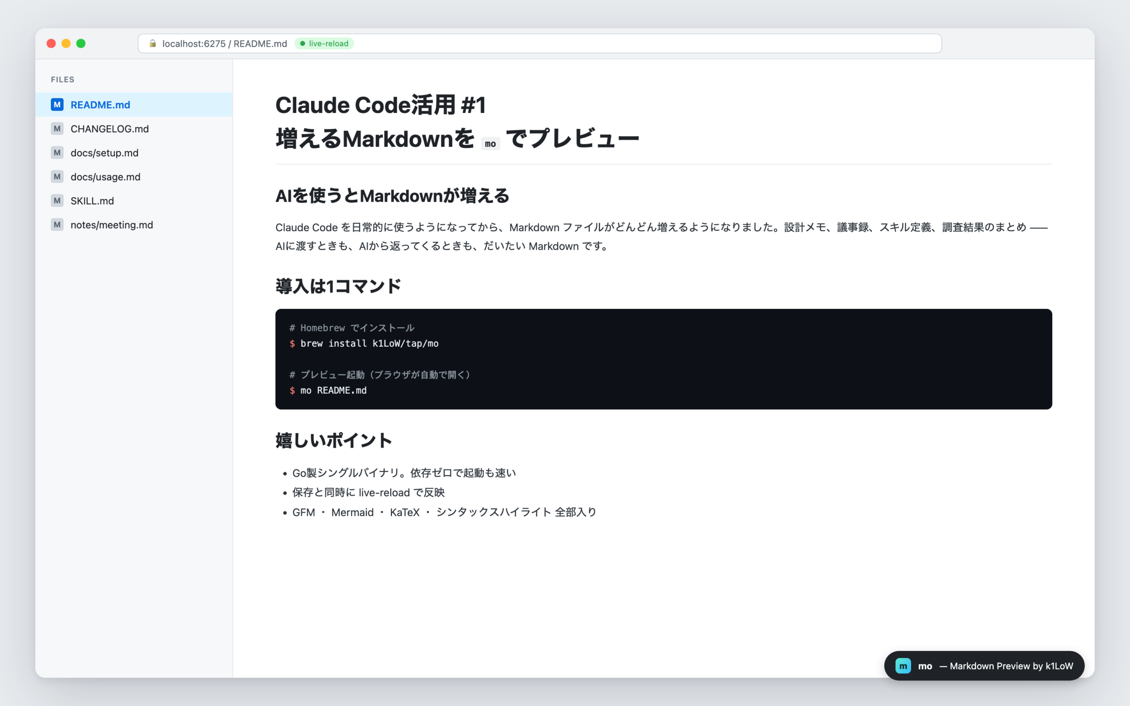
Task: Click the live-reload badge
Action: point(324,43)
